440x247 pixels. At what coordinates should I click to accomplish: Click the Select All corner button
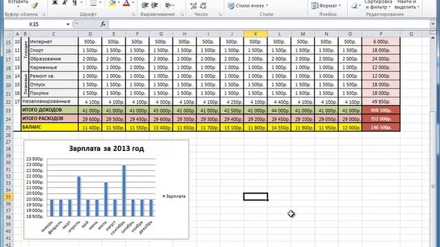(x=8, y=34)
